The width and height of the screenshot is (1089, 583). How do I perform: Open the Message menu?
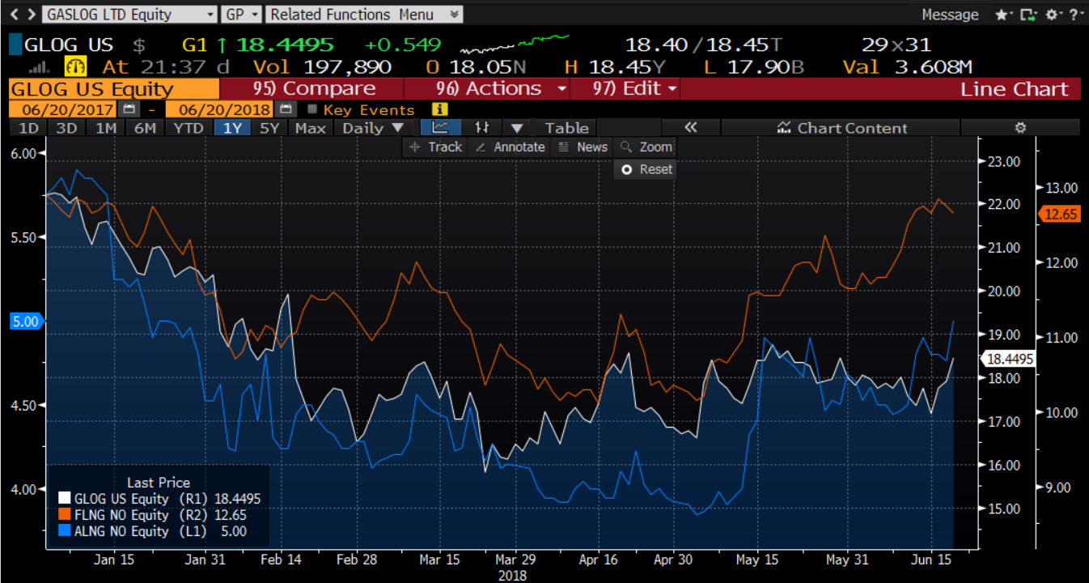coord(950,15)
